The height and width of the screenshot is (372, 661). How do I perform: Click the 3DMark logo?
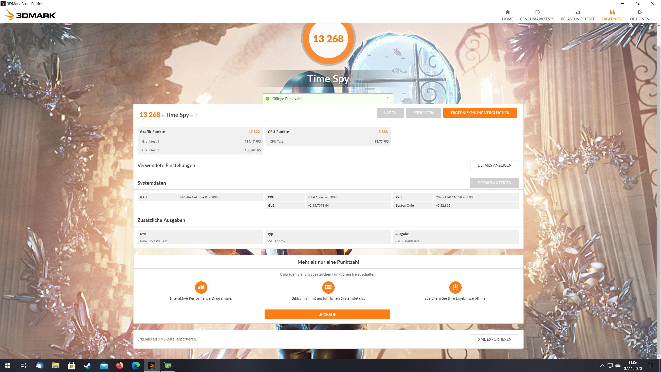click(x=30, y=15)
